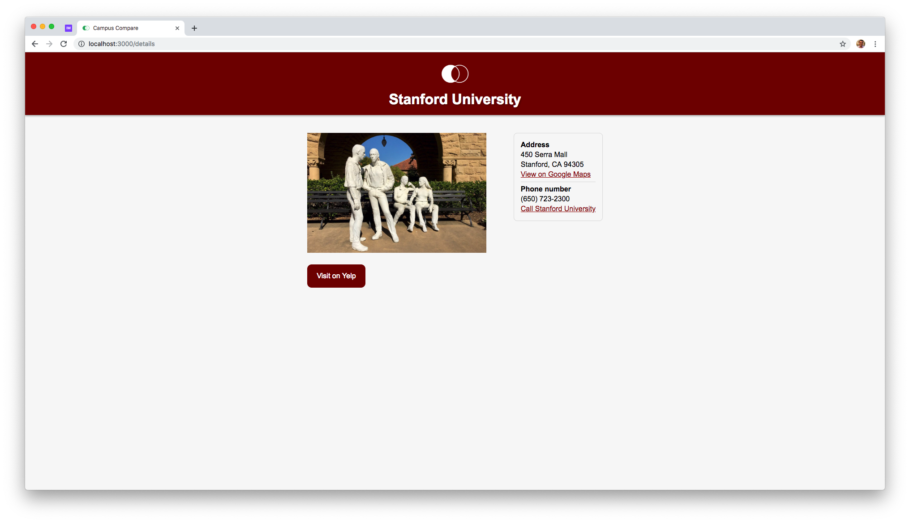910x523 pixels.
Task: Click the green window zoom button
Action: tap(52, 27)
